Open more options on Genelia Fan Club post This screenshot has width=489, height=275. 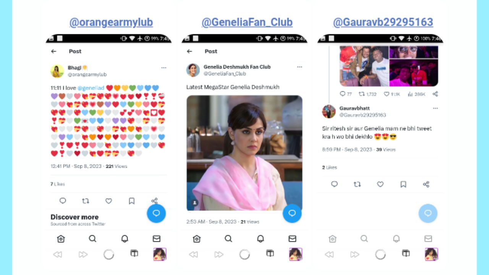click(300, 67)
